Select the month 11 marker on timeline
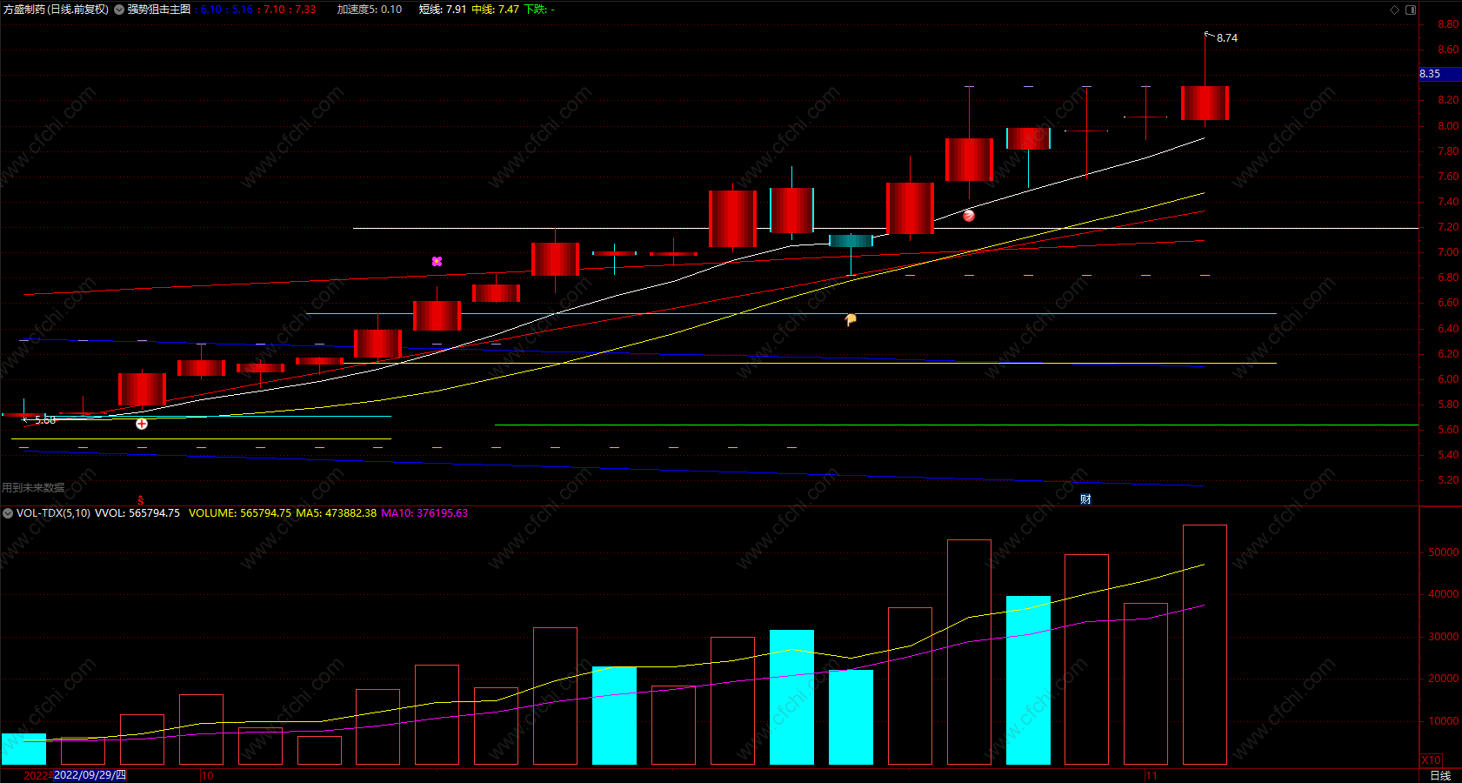Screen dimensions: 1462x783 (1152, 775)
